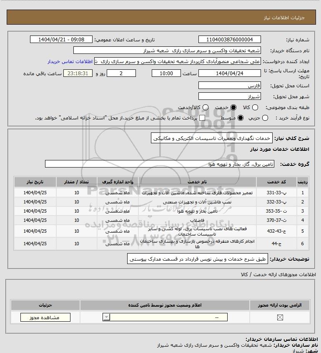This screenshot has width=321, height=353.
Task: Click the روز field showing 2
Action: 121,74
